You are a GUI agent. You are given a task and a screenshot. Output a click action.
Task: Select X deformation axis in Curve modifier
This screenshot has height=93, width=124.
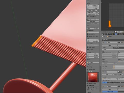coord(105,82)
